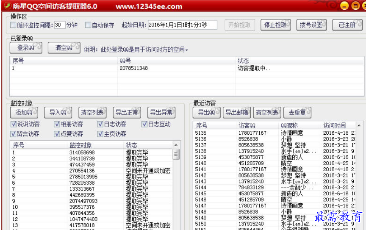Toggle 点赞访客 checkbox

click(57, 134)
